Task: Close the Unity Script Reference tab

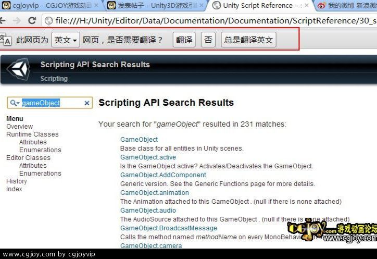Action: (307, 5)
